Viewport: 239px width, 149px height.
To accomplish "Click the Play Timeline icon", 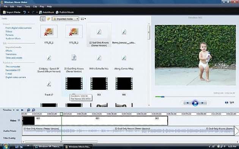I will click(x=22, y=110).
